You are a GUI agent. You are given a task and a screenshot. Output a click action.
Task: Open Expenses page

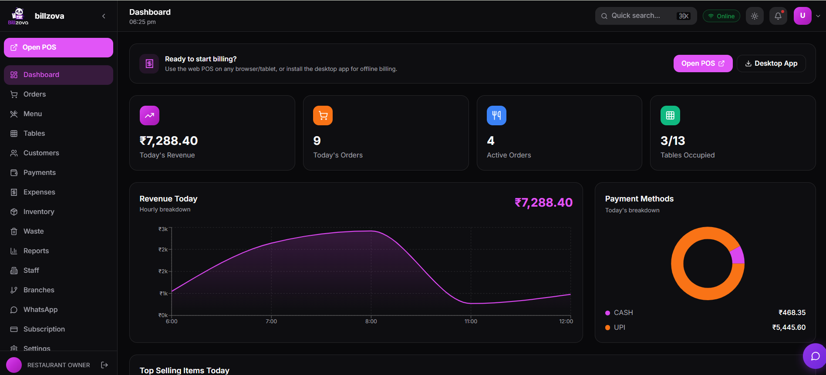58,192
